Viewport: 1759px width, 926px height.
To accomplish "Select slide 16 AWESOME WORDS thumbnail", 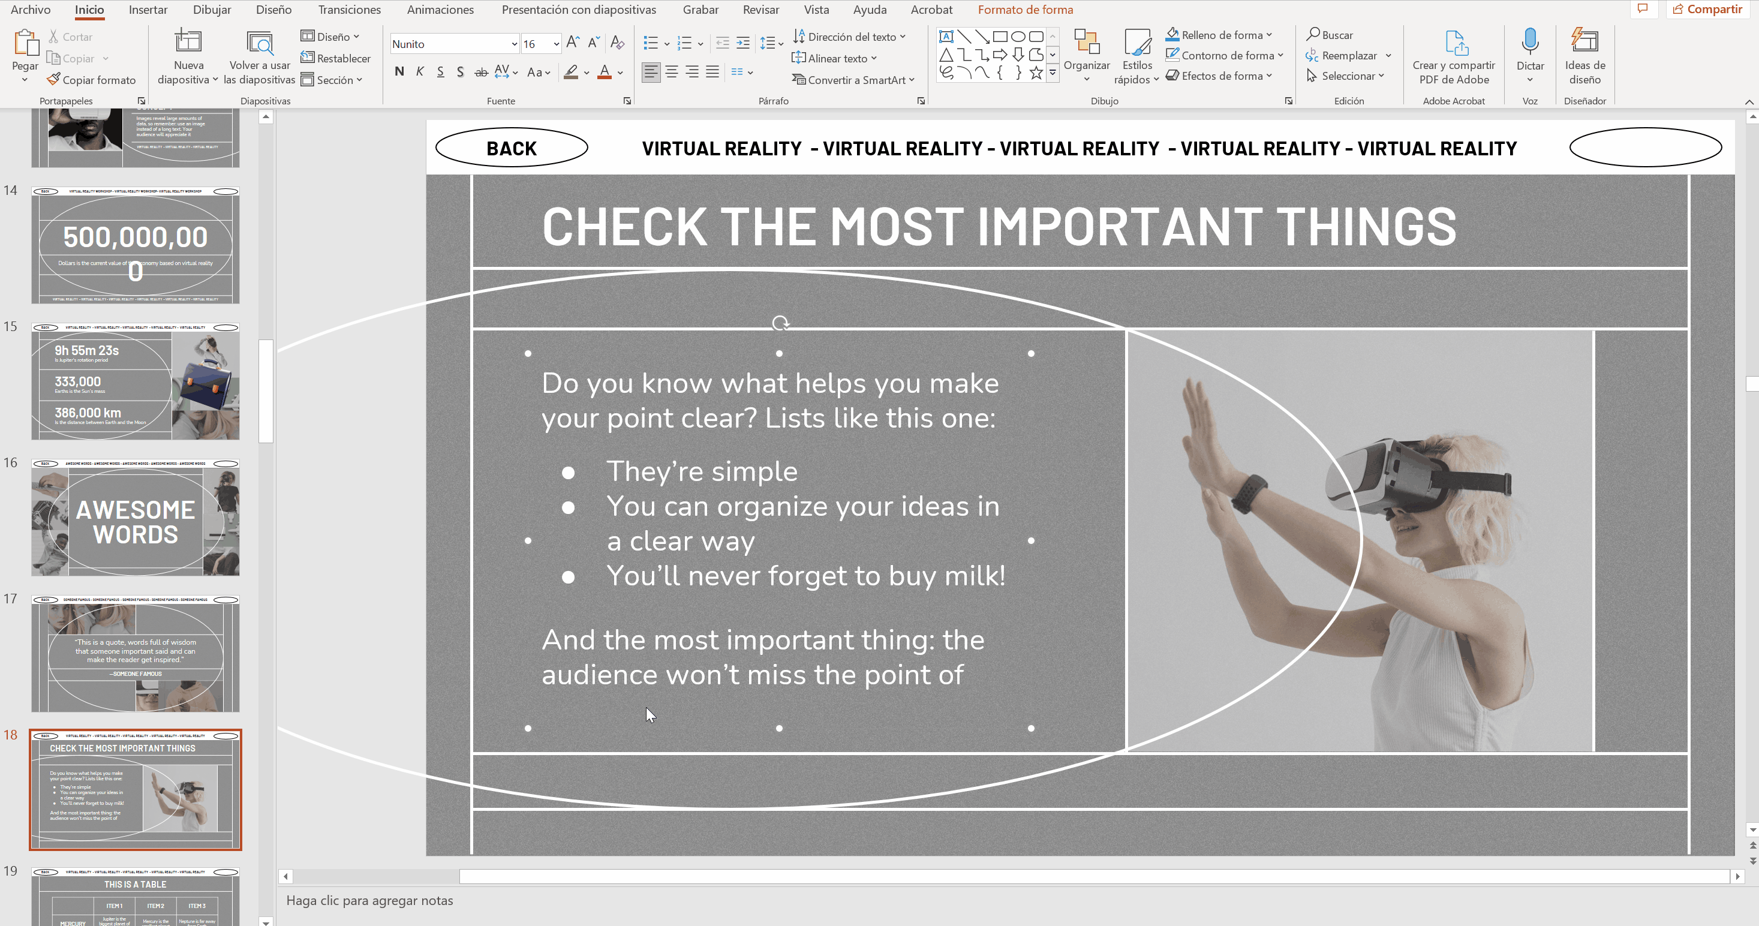I will [135, 517].
